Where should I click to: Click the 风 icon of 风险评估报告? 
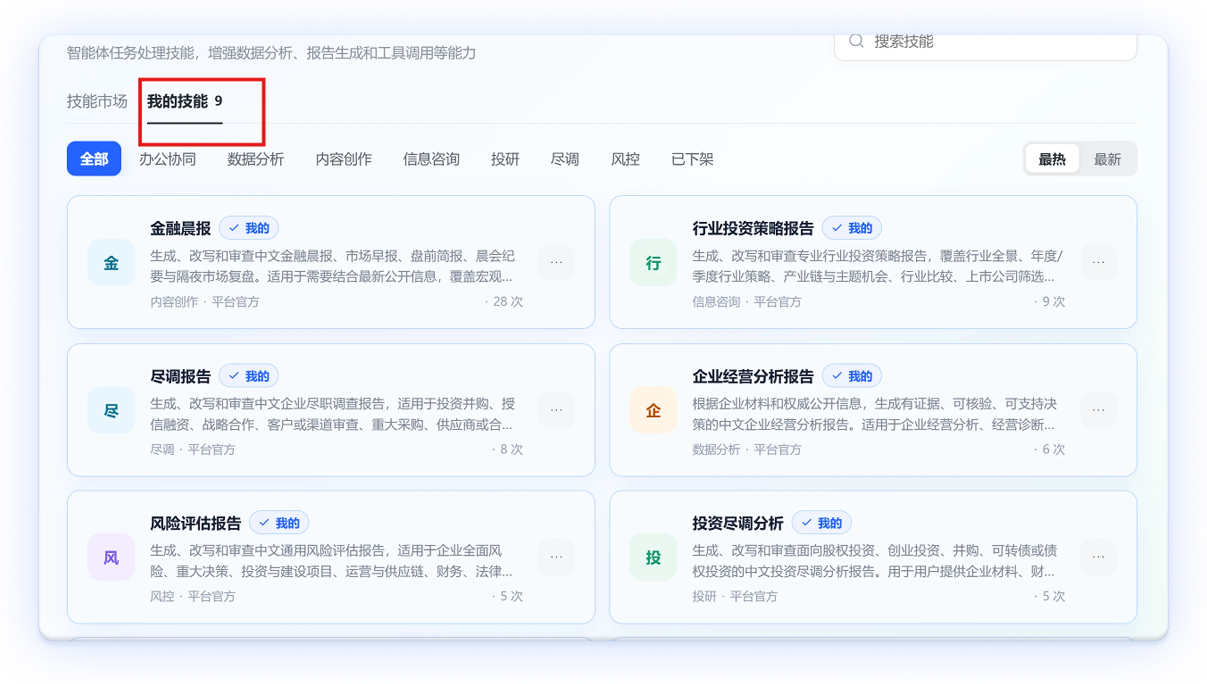tap(111, 557)
